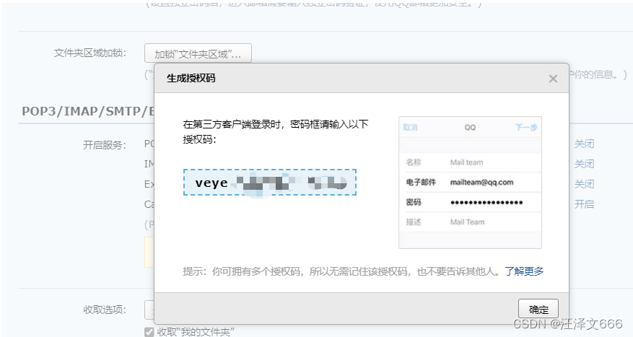This screenshot has height=337, width=633.
Task: Click the mailteam@qq.com row in the example
Action: (x=470, y=183)
